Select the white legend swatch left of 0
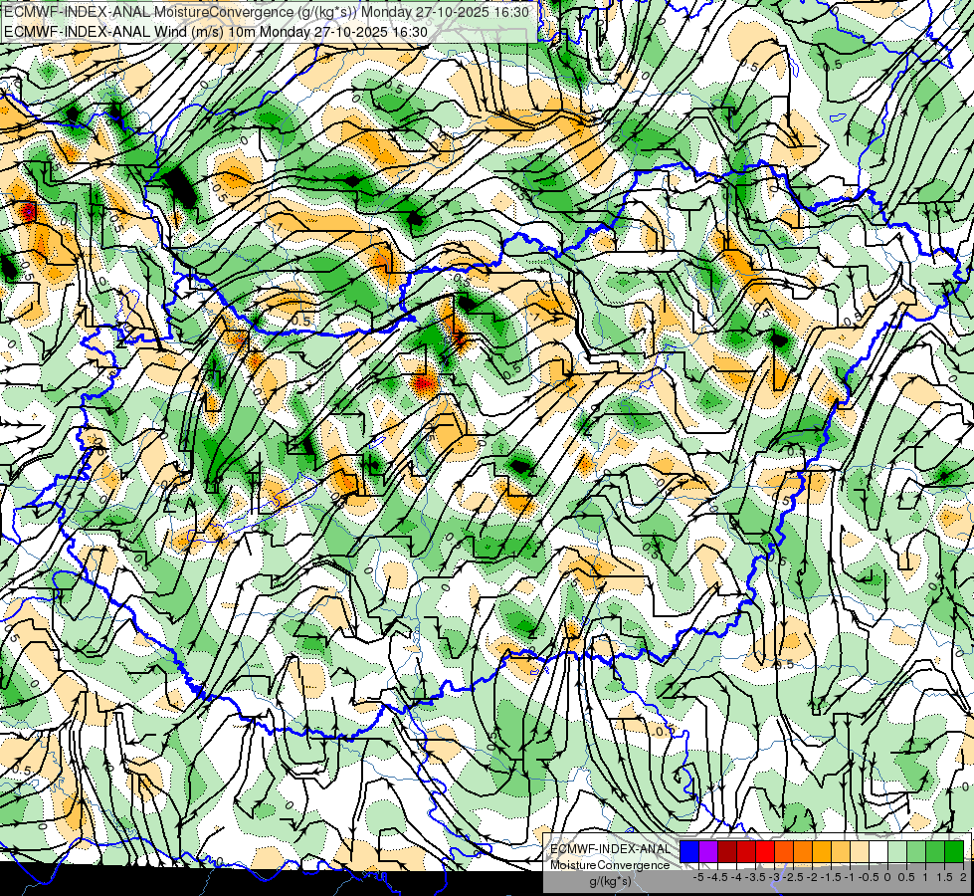Image resolution: width=974 pixels, height=896 pixels. (878, 851)
